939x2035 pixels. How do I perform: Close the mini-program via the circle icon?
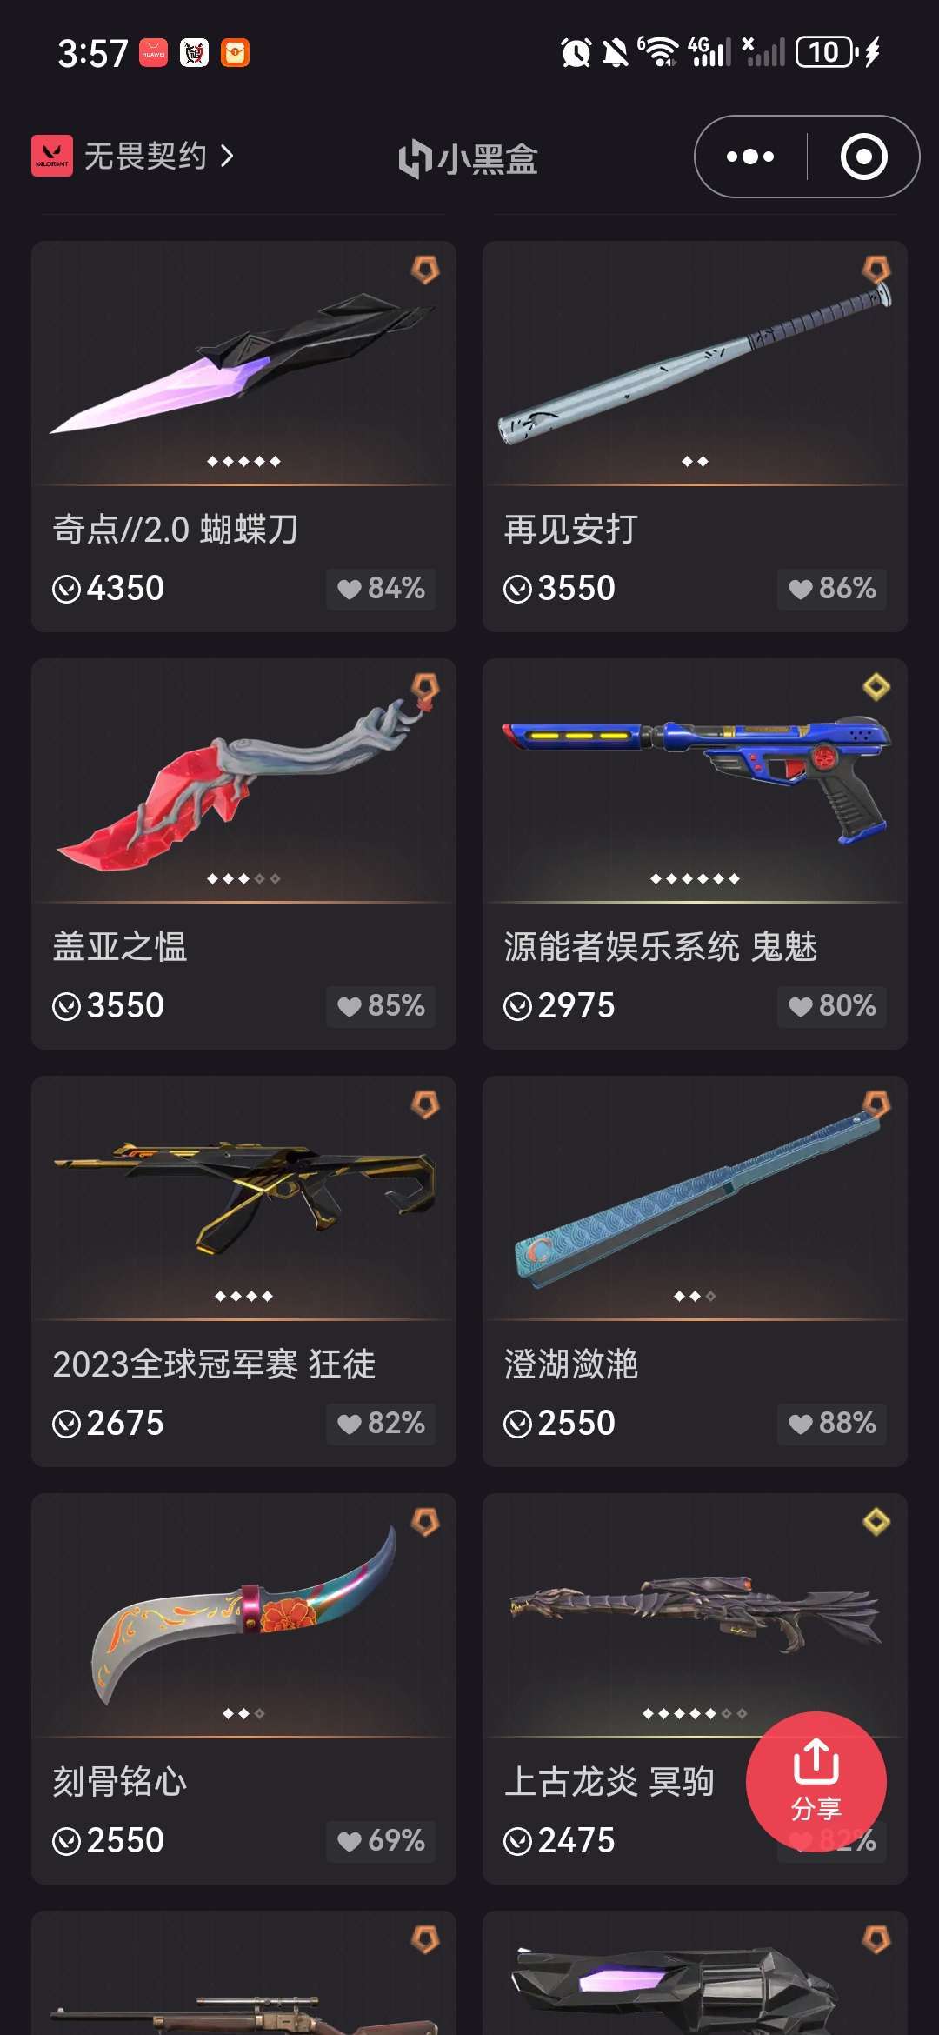click(x=863, y=157)
